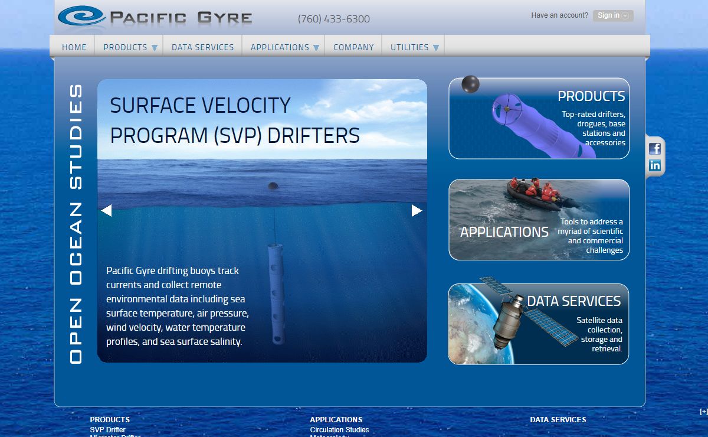Click the SVP drifter slide description text

[x=177, y=306]
